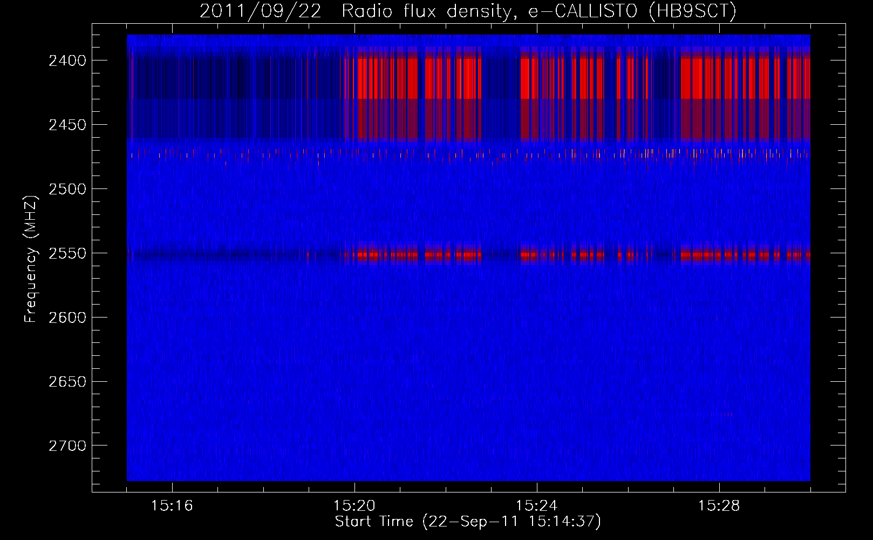Click the 2450 frequency tick label
Image resolution: width=873 pixels, height=540 pixels.
click(x=67, y=125)
